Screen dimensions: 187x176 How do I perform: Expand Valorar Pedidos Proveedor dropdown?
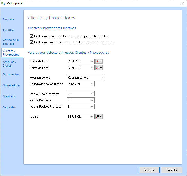(80, 107)
